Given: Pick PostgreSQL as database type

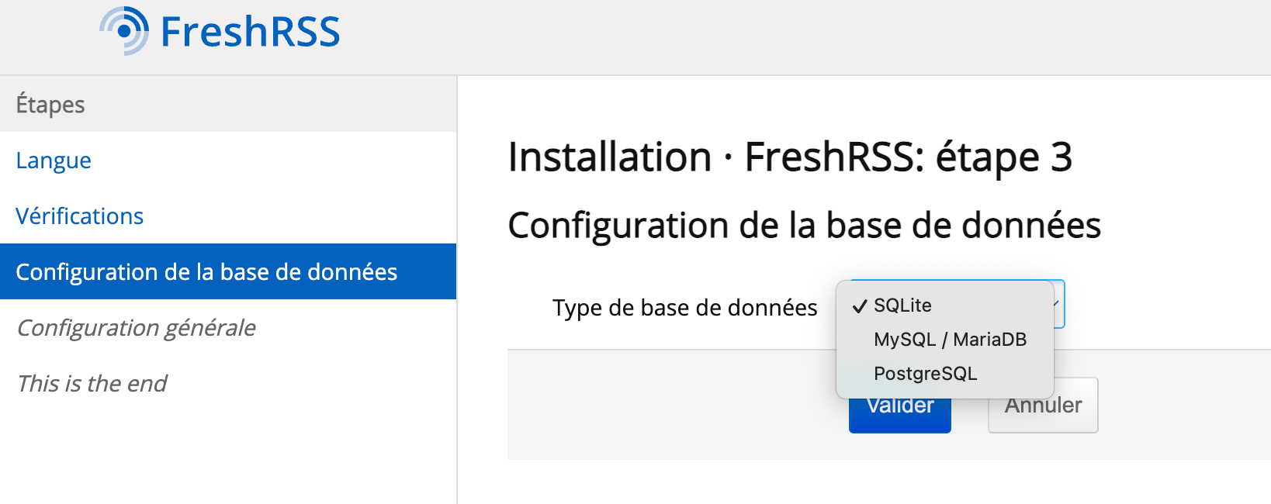Looking at the screenshot, I should (925, 374).
